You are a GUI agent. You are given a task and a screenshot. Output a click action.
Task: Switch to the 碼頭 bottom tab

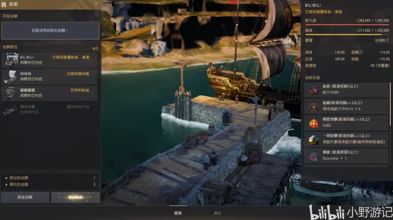178,213
